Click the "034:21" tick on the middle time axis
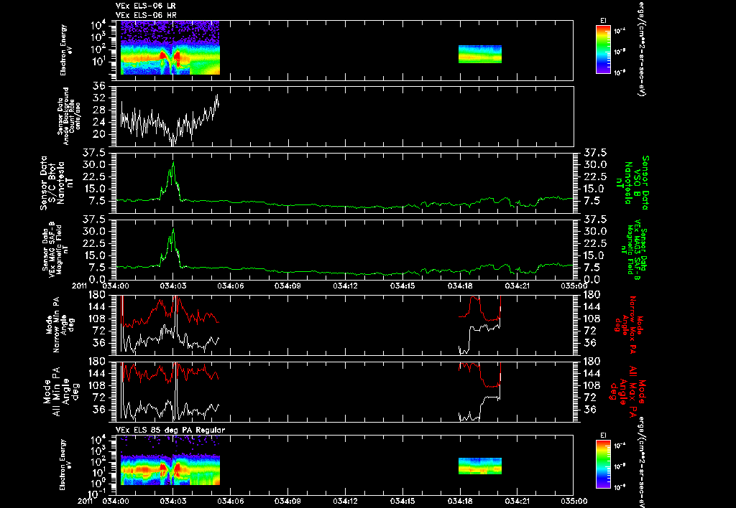736x508 pixels. pos(517,286)
